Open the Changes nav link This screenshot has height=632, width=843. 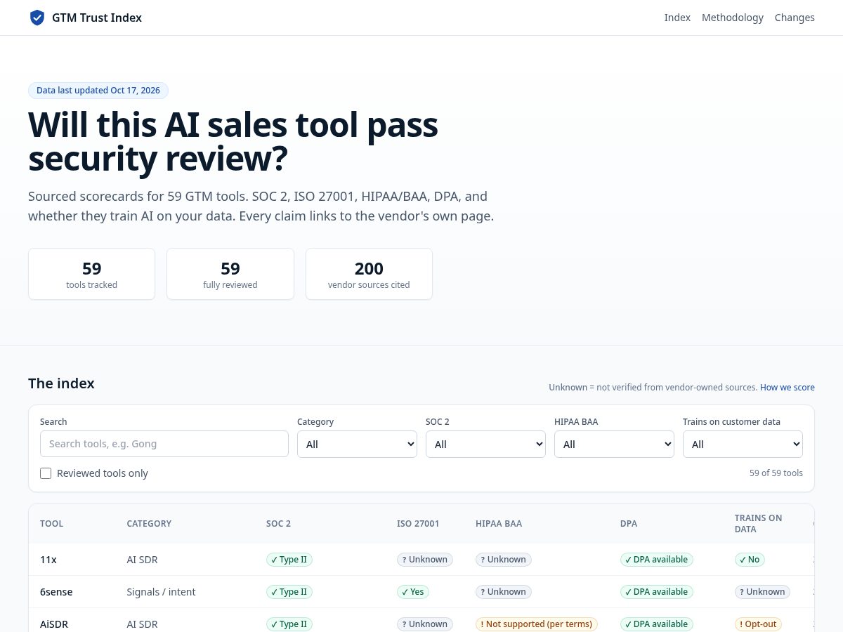(795, 18)
